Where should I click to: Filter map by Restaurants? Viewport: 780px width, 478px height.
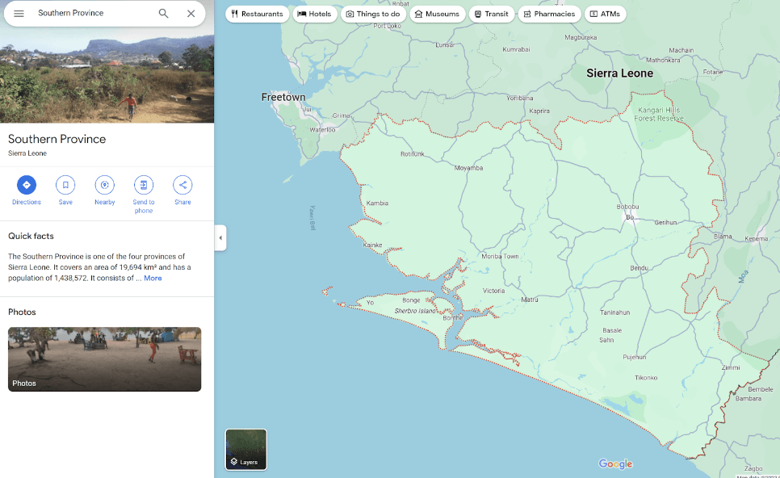[257, 14]
